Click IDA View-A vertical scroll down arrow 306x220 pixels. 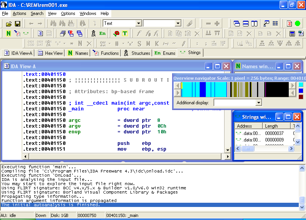pyautogui.click(x=227, y=150)
